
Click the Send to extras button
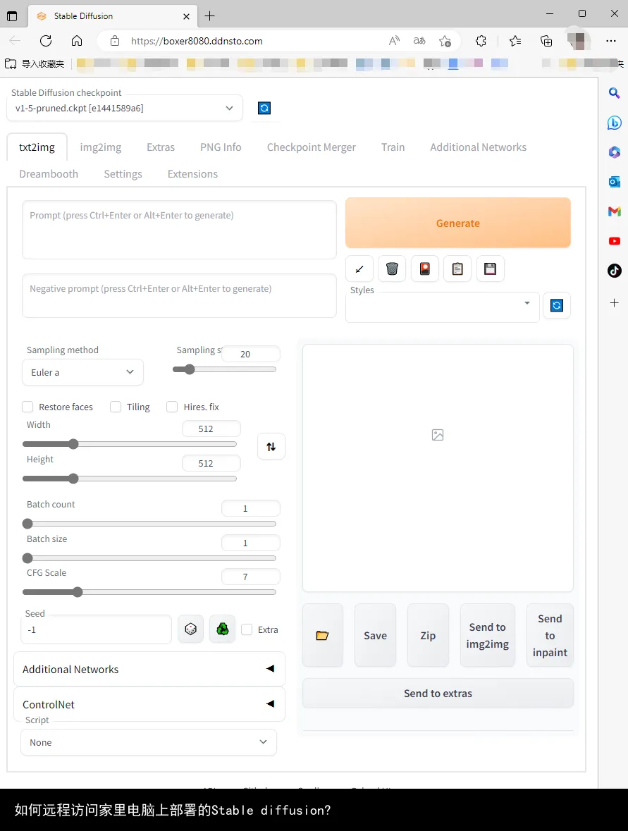pyautogui.click(x=438, y=694)
